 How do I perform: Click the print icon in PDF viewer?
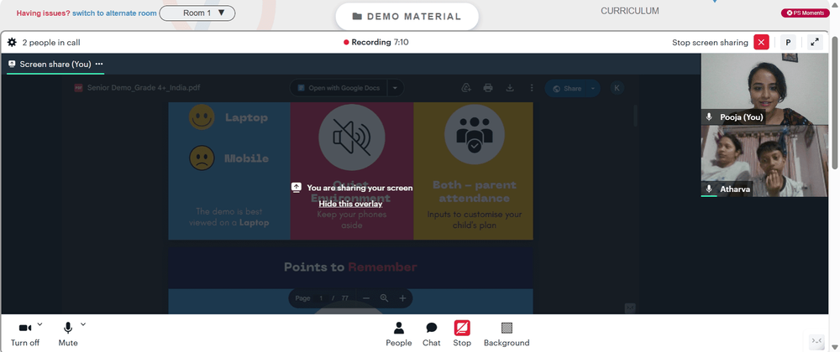[x=487, y=88]
